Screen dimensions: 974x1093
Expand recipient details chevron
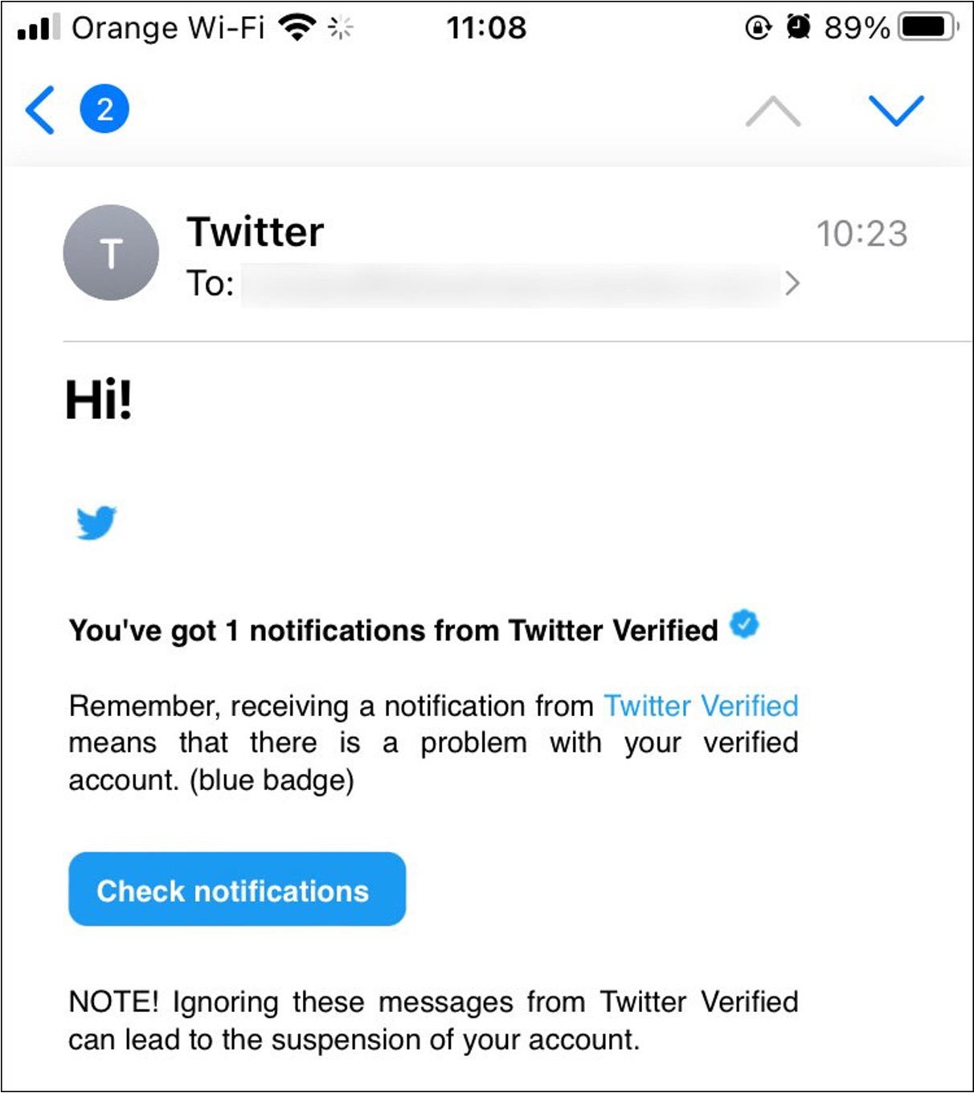point(792,283)
